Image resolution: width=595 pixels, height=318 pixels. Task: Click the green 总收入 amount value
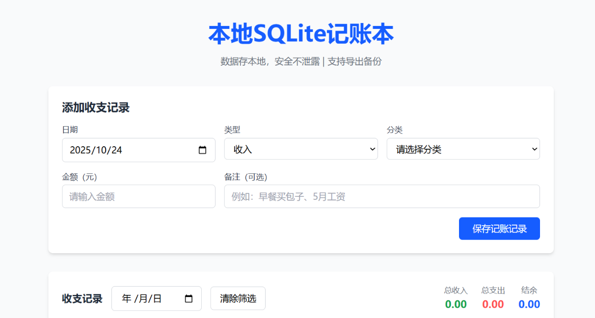456,304
